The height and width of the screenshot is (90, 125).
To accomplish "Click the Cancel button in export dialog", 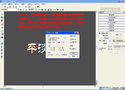I will pos(74,56).
